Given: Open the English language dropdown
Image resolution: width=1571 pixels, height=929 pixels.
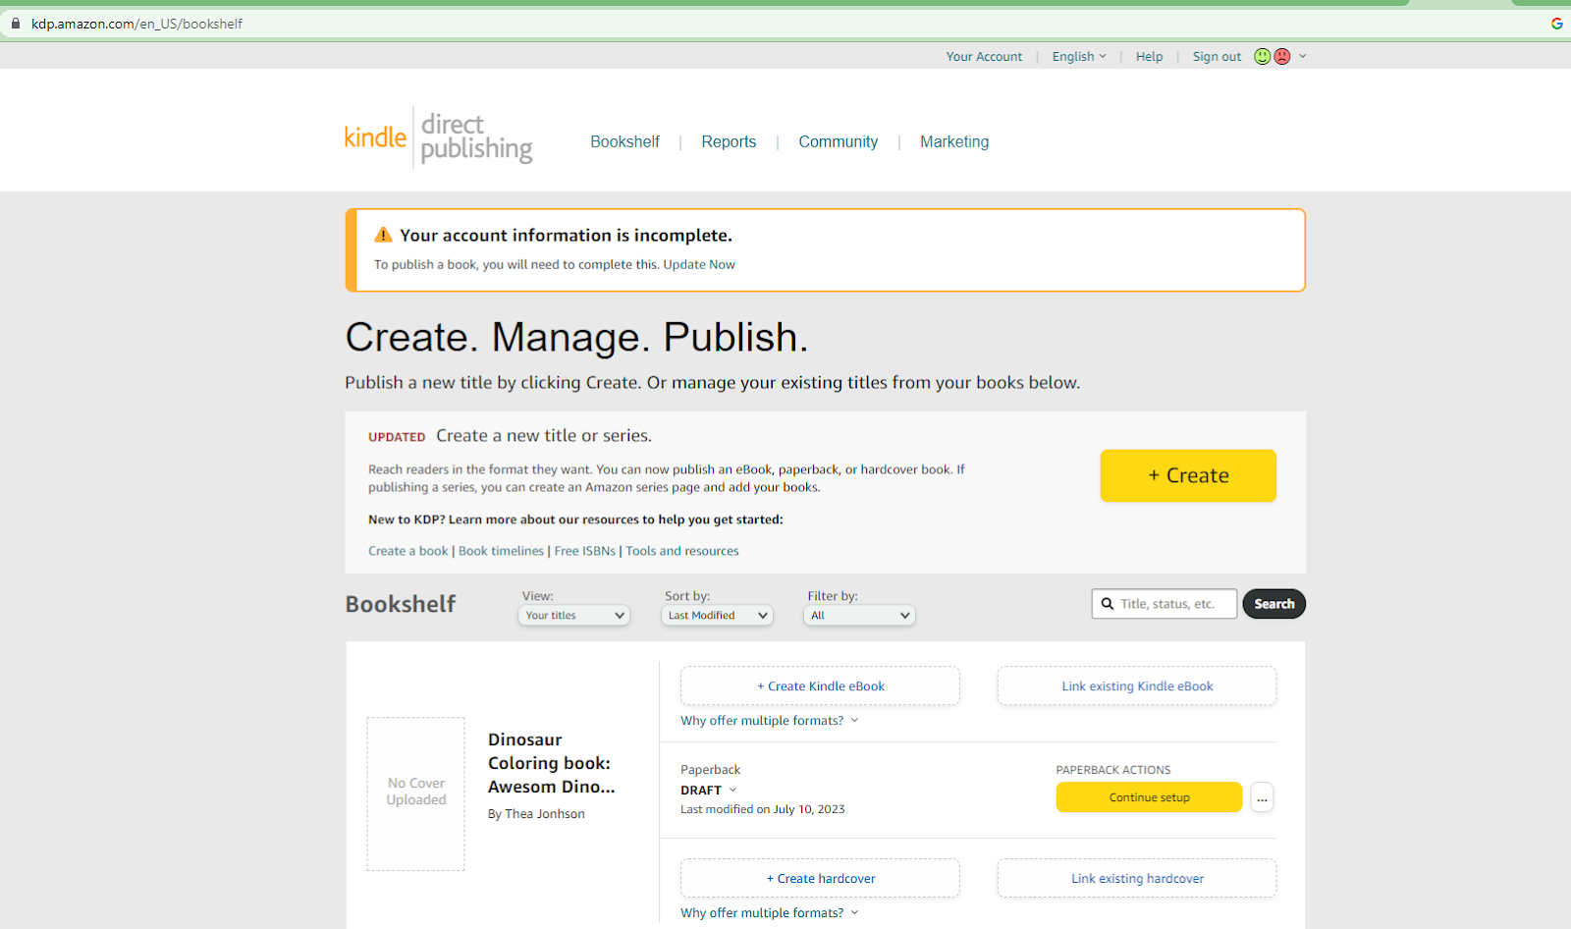Looking at the screenshot, I should coord(1079,57).
